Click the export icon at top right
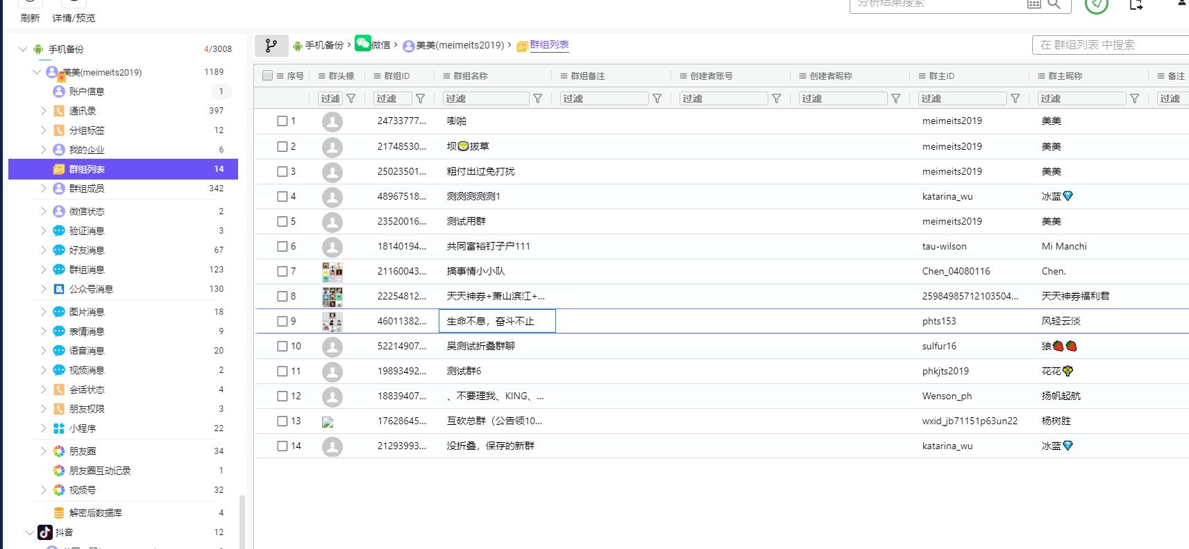The height and width of the screenshot is (549, 1189). (1136, 4)
